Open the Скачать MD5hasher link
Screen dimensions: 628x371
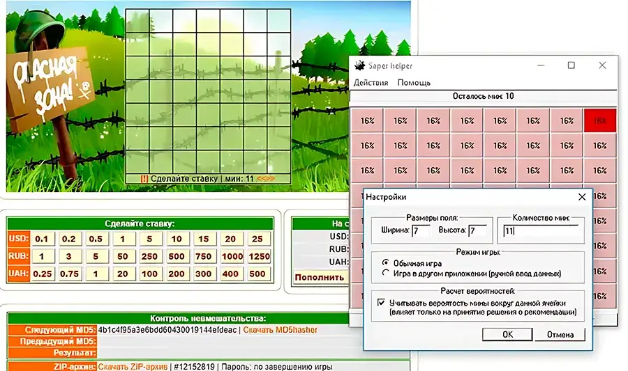[x=280, y=330]
